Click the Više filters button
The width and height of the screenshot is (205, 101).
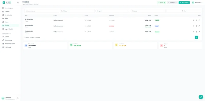click(x=184, y=11)
